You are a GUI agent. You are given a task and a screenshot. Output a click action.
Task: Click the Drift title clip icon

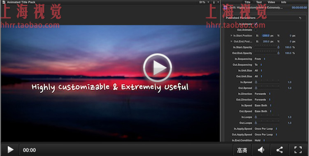[225, 8]
